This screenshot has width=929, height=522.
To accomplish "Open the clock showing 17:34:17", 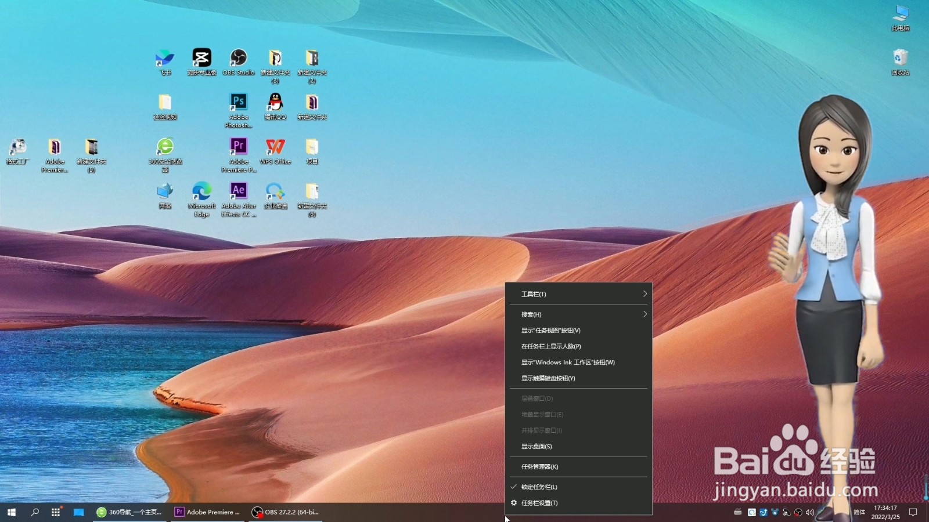I will tap(885, 512).
